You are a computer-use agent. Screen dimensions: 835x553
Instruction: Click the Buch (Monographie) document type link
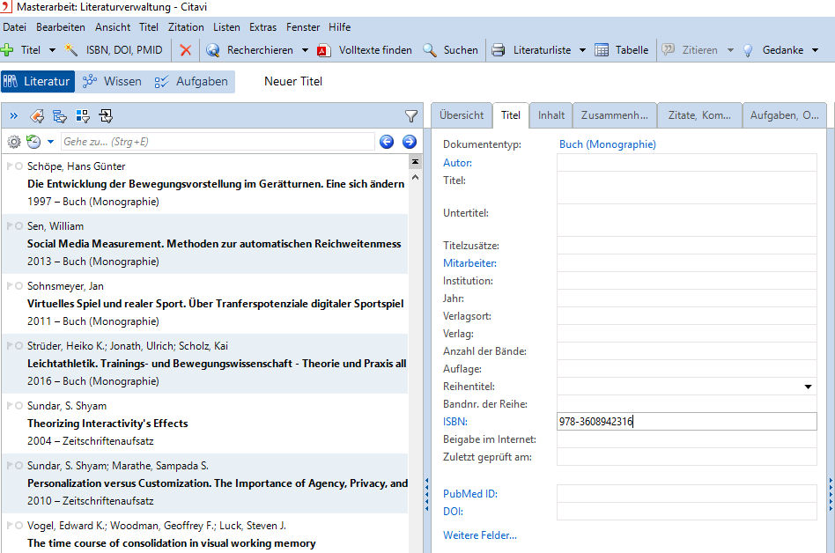(608, 144)
